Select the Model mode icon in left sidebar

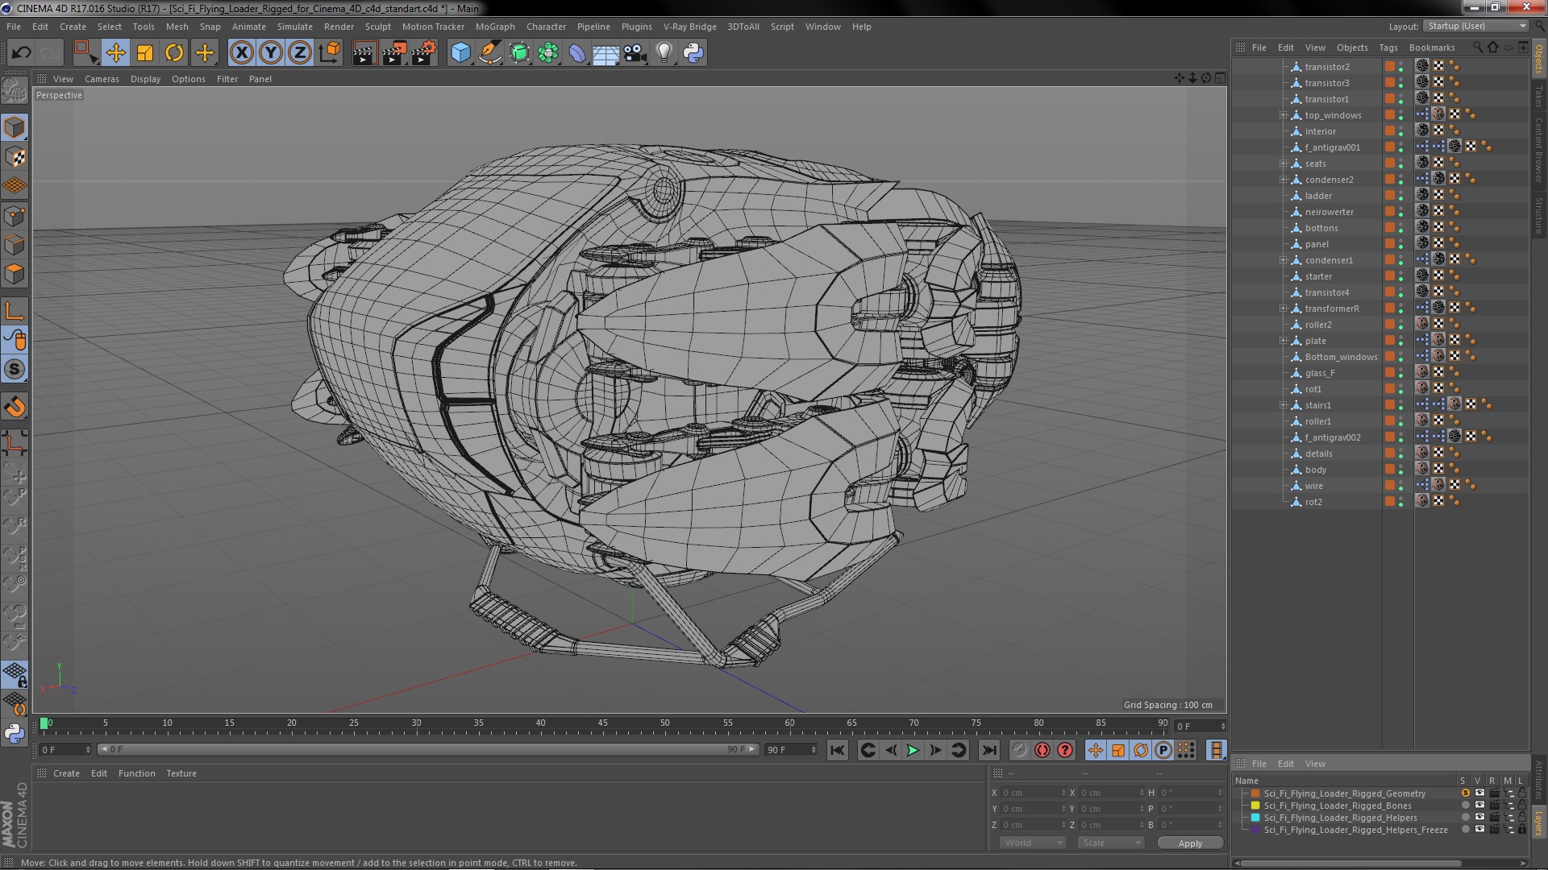(15, 127)
